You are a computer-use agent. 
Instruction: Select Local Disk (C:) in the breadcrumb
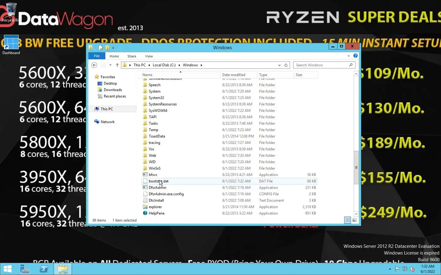tap(164, 65)
